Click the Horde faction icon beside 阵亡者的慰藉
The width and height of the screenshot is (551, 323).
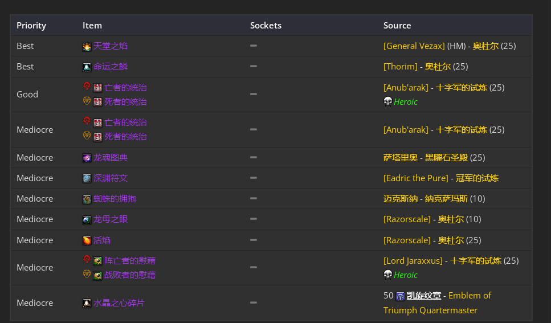tap(87, 260)
